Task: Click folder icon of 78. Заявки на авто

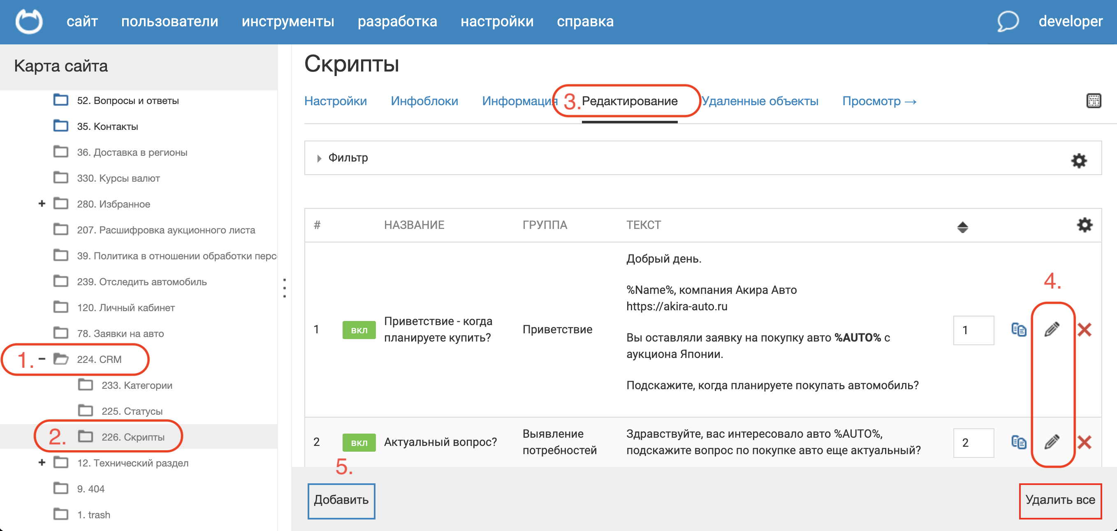Action: click(x=61, y=333)
